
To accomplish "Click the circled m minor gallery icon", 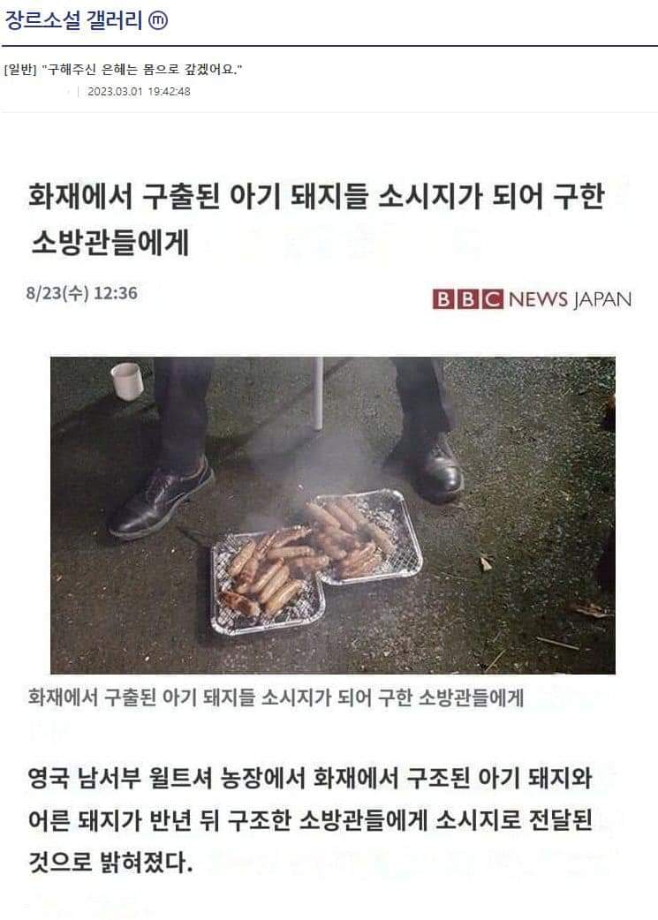I will pos(158,21).
